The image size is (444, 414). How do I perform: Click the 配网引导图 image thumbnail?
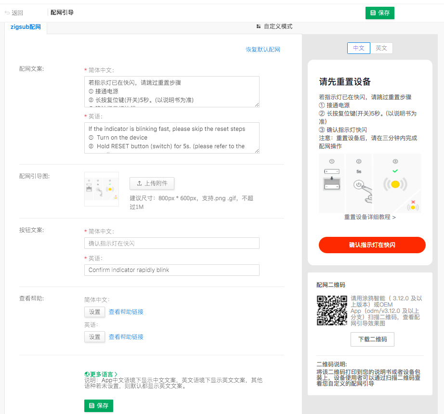click(x=101, y=189)
